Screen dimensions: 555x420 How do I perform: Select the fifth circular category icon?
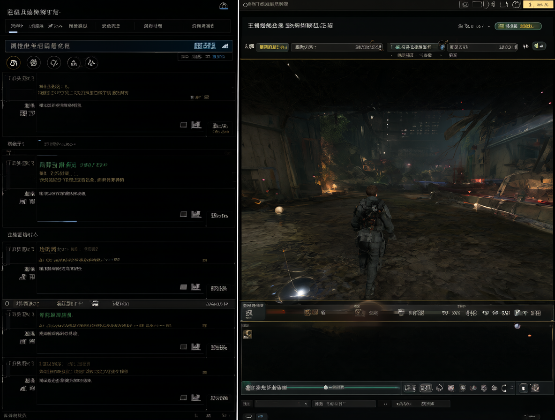pos(91,63)
